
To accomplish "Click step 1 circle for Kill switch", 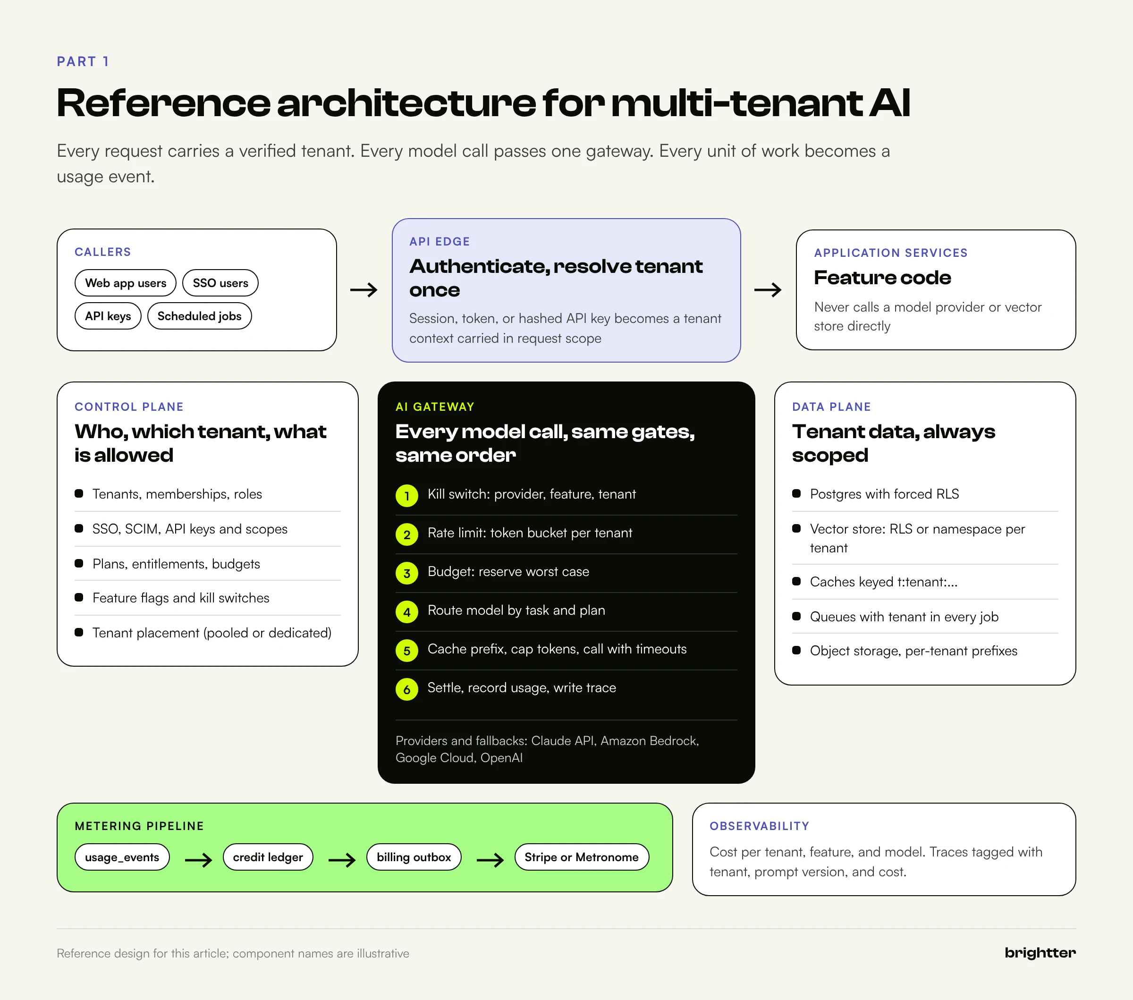I will 407,496.
